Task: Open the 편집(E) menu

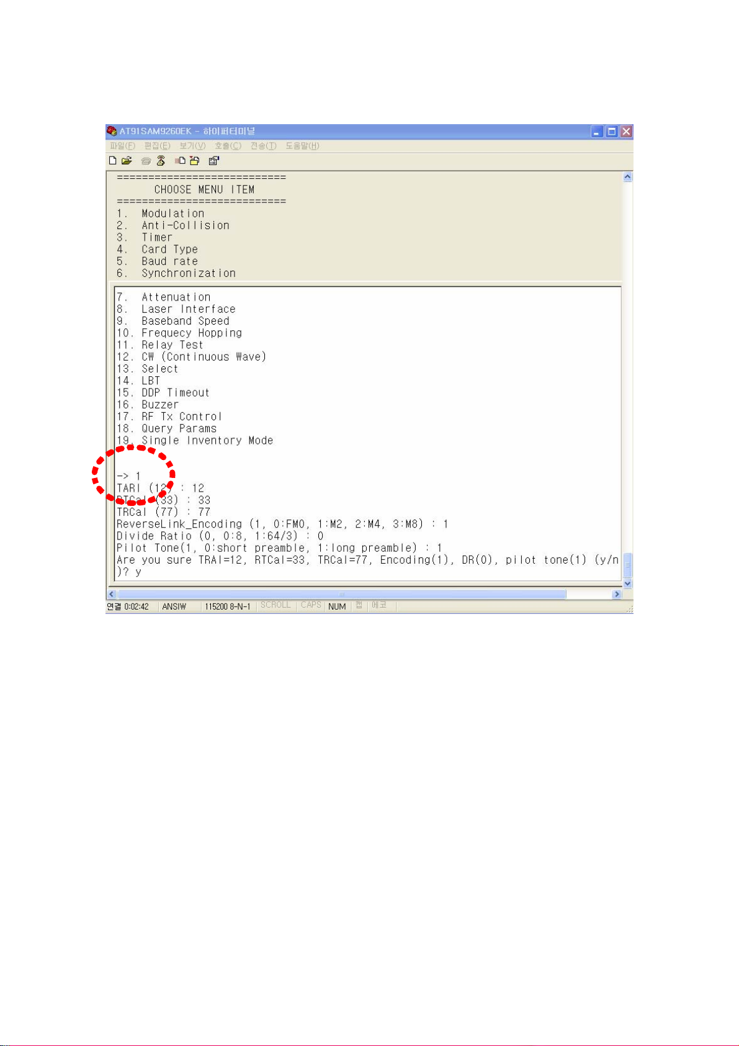Action: (157, 146)
